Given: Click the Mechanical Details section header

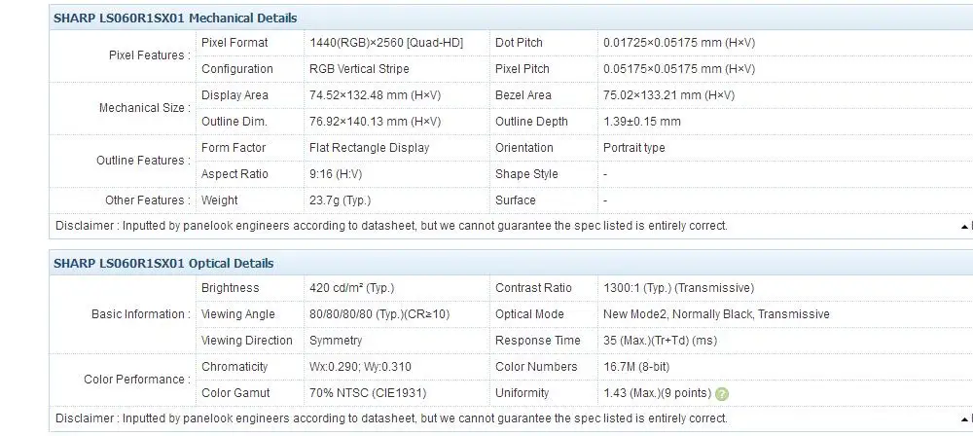Looking at the screenshot, I should [x=175, y=18].
